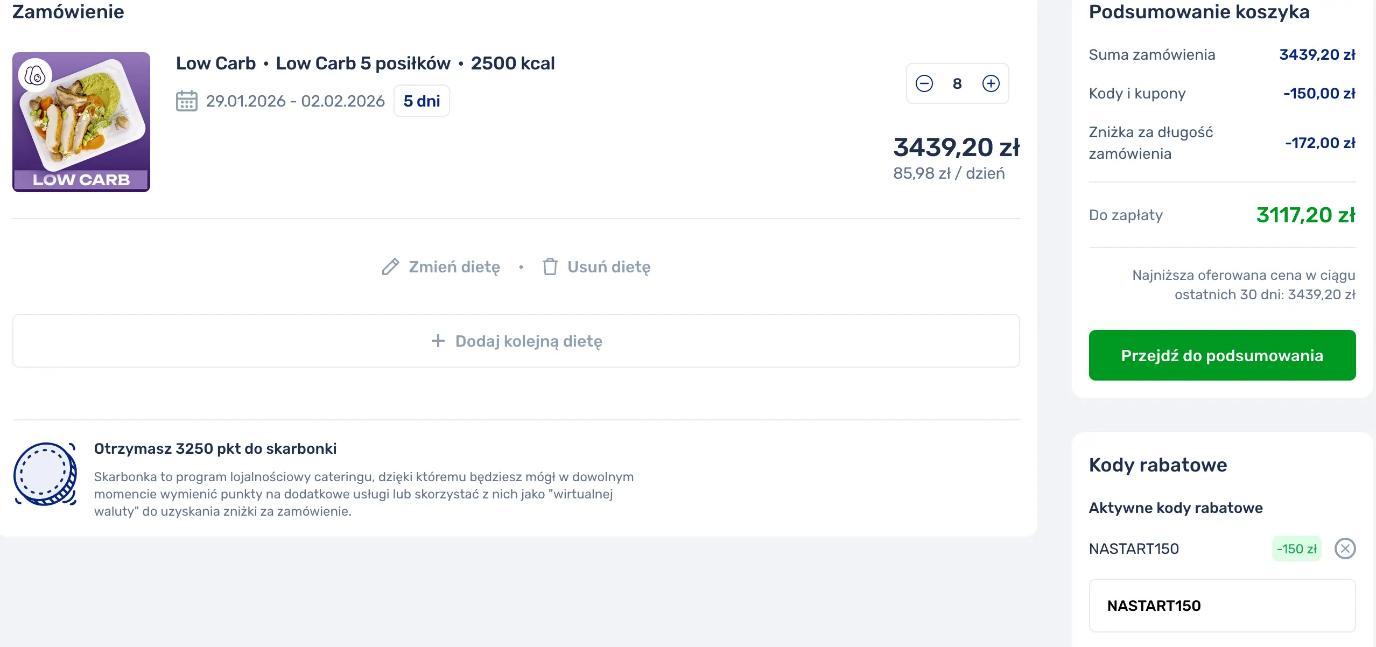The height and width of the screenshot is (647, 1376).
Task: Remove the NASTART150 discount code
Action: coord(1344,548)
